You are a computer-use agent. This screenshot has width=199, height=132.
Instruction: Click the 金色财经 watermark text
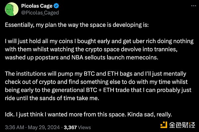tap(182, 125)
